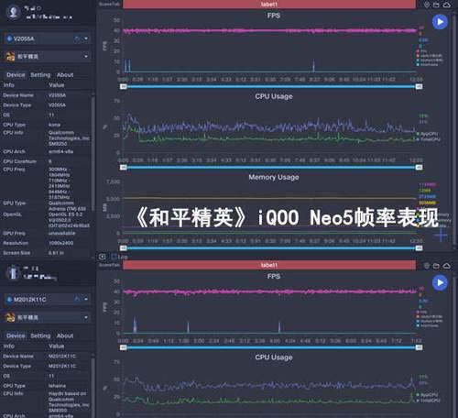
Task: Toggle AppCPU legend in M2012K11C CPU chart
Action: pyautogui.click(x=428, y=395)
